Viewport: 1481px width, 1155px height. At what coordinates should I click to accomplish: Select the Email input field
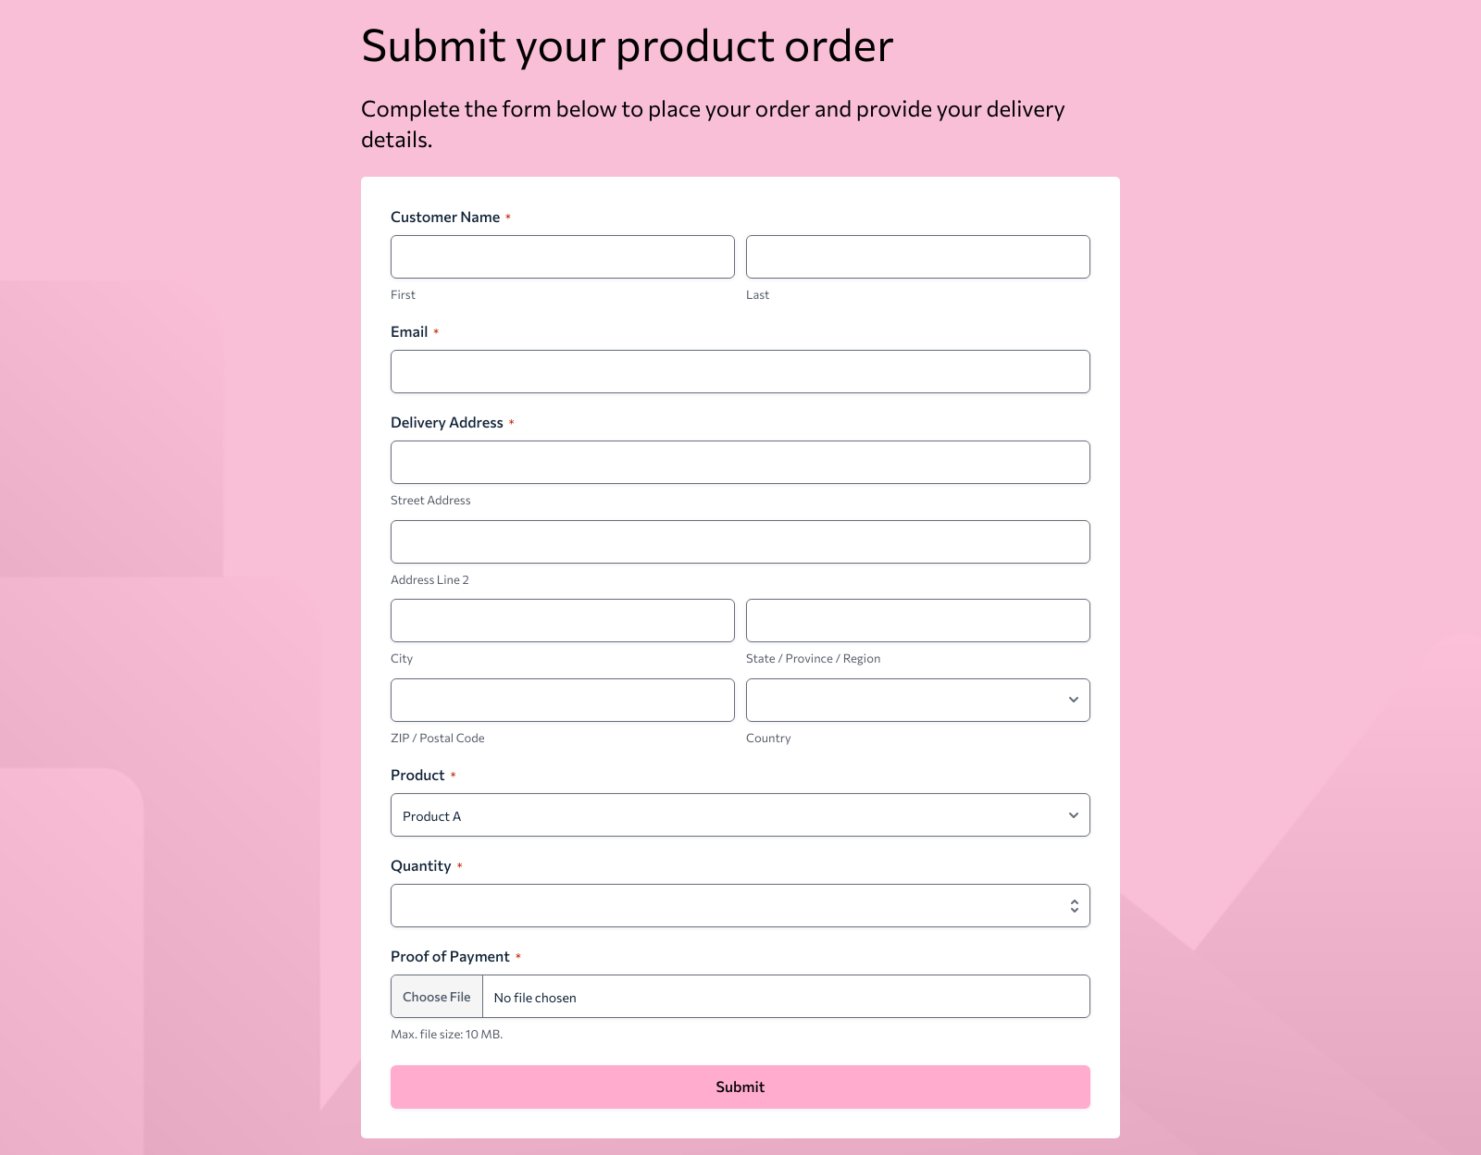coord(740,371)
